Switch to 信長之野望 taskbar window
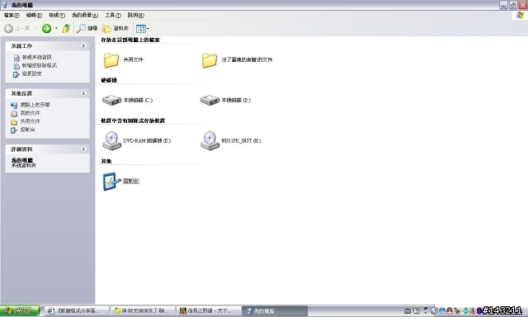Image resolution: width=528 pixels, height=317 pixels. [x=210, y=310]
